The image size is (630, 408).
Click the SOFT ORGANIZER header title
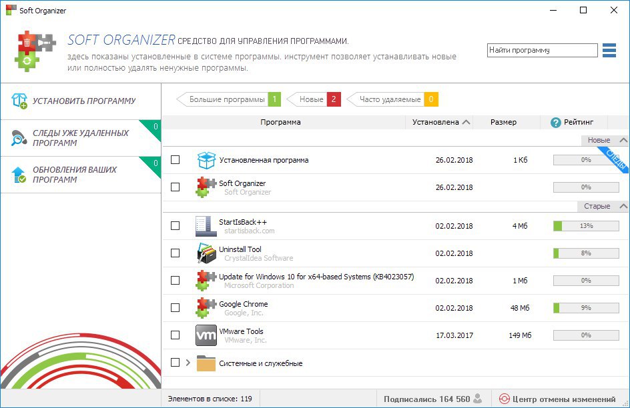(x=121, y=40)
